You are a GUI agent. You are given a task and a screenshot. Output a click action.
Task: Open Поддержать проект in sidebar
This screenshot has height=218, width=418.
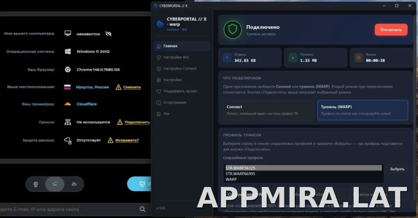click(182, 91)
